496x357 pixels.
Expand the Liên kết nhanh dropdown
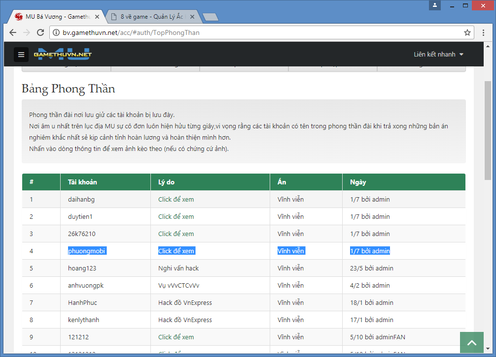click(439, 55)
